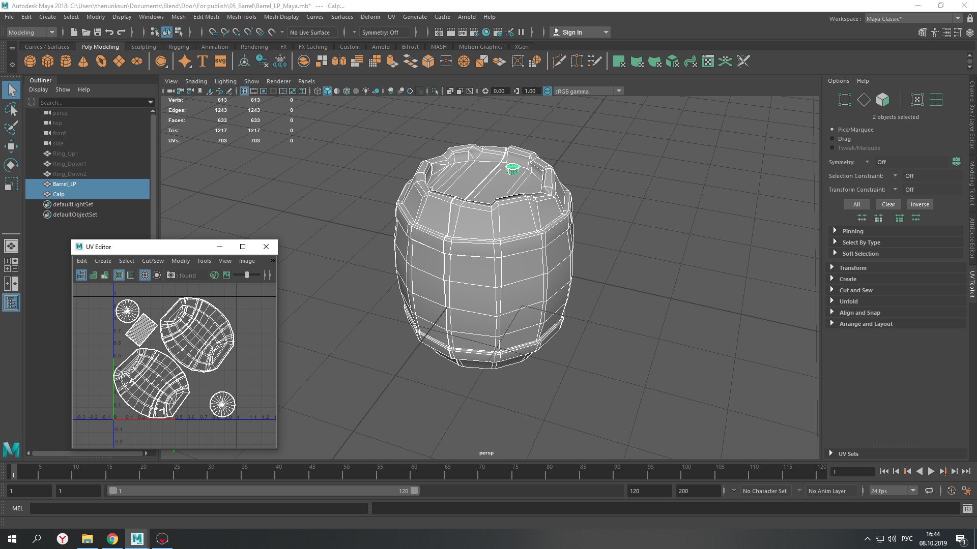Open Script Editor icon at bottom right
The height and width of the screenshot is (549, 977).
(x=968, y=508)
